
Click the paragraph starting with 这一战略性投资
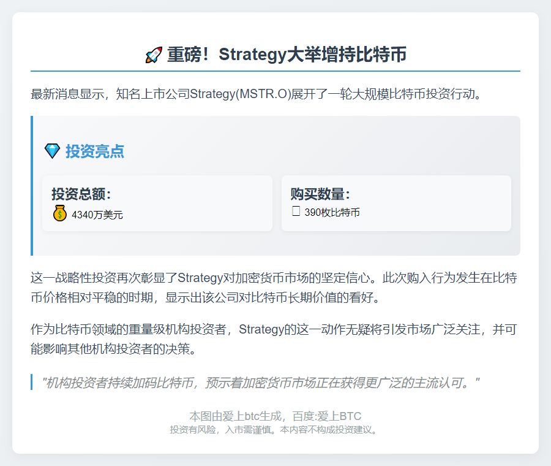[x=274, y=288]
